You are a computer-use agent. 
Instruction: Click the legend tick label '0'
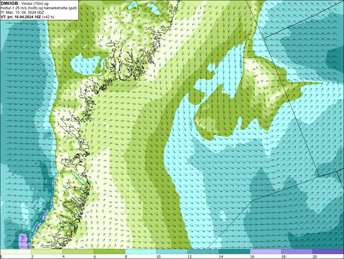coord(1,257)
